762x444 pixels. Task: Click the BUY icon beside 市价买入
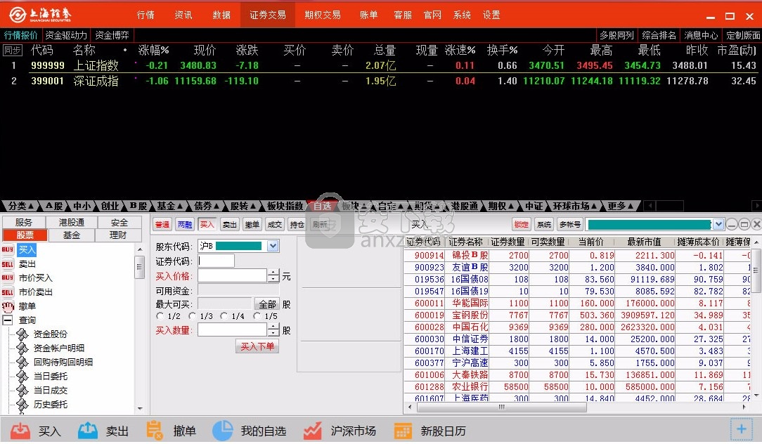pos(8,278)
